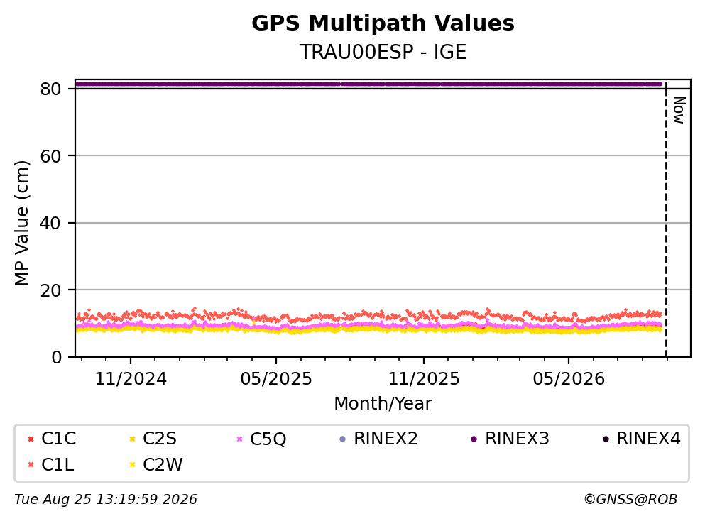
Task: Click the RINEX4 dark legend dot
Action: [606, 439]
